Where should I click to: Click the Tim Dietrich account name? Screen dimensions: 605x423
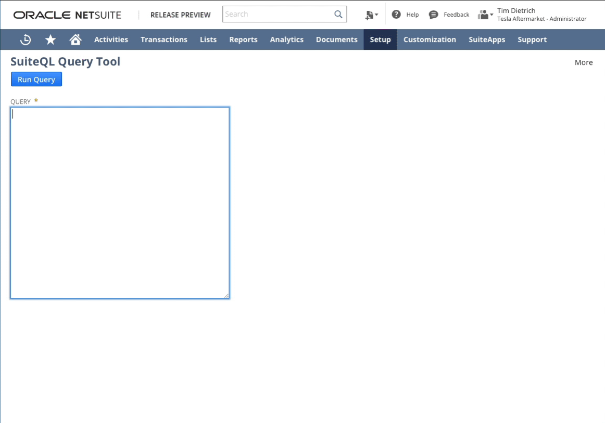pos(516,10)
